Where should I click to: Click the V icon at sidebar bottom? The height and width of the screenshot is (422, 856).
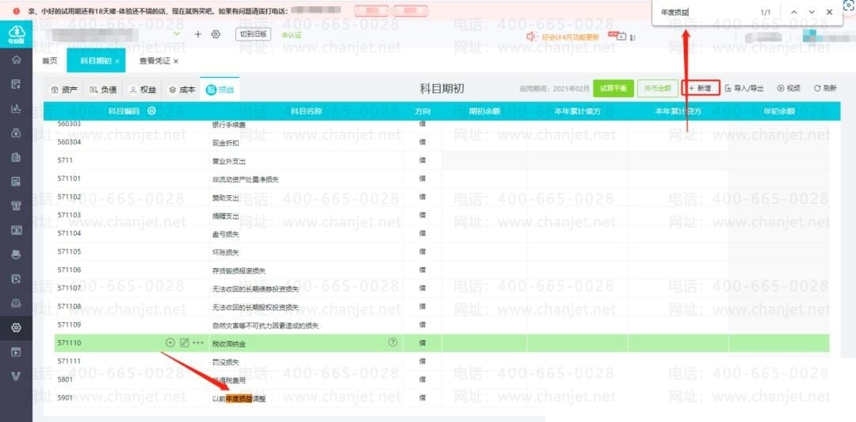17,376
